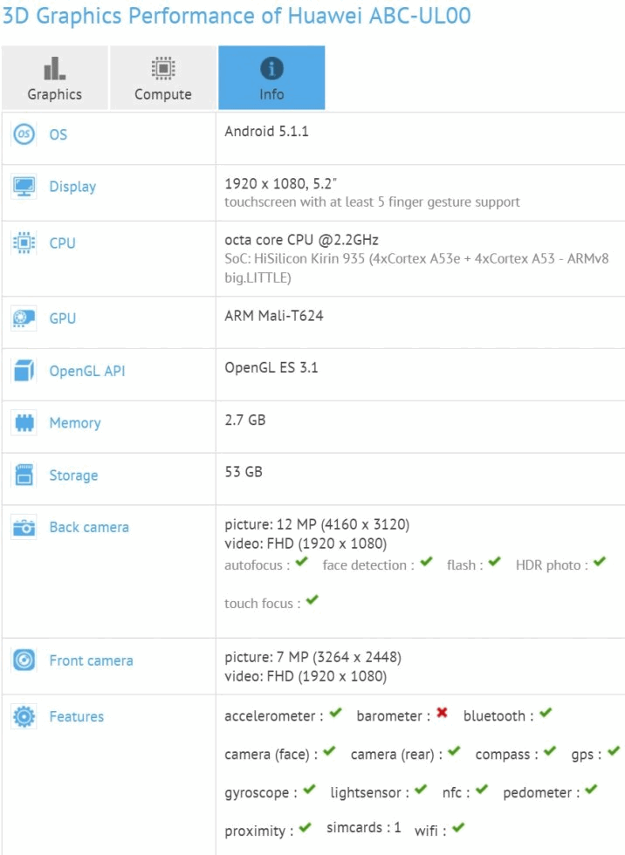Click the Memory module icon
This screenshot has width=625, height=855.
[24, 422]
